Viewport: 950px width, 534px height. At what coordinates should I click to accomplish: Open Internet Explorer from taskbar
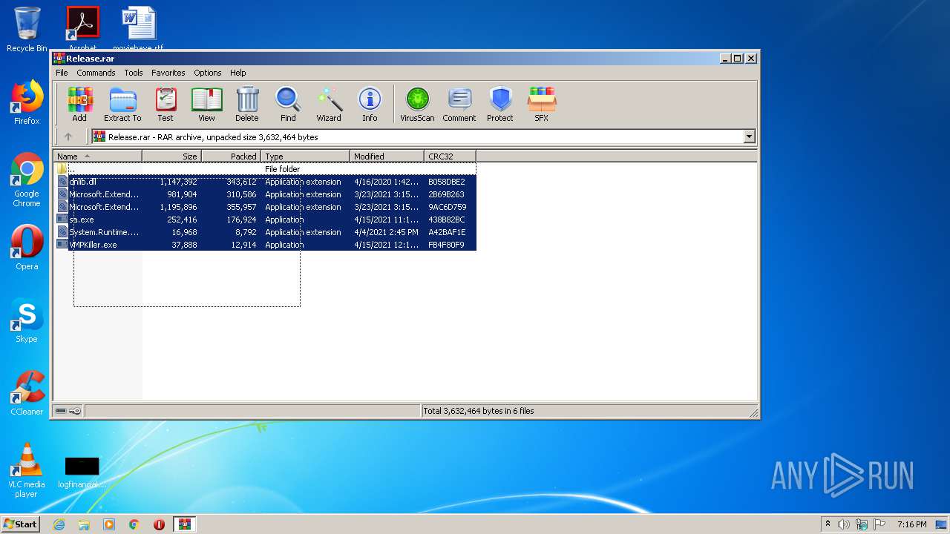click(x=59, y=524)
